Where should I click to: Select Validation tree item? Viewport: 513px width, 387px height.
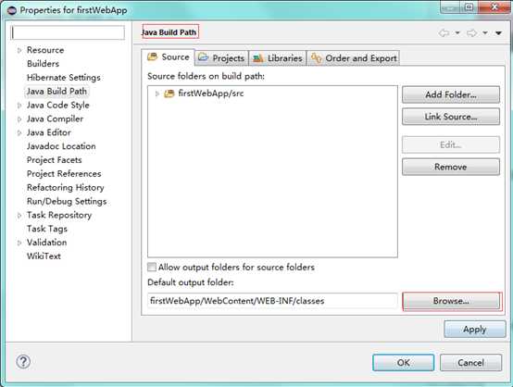[47, 243]
